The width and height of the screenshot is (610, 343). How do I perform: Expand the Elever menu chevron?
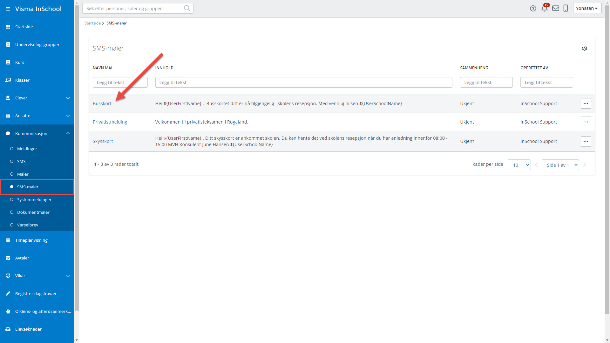click(x=68, y=98)
